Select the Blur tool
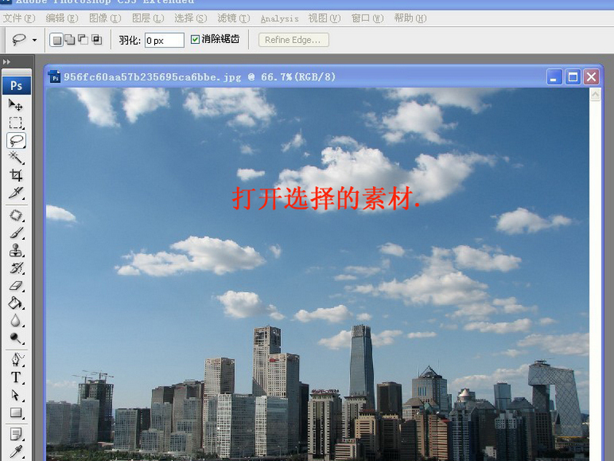The height and width of the screenshot is (461, 614). (x=15, y=320)
